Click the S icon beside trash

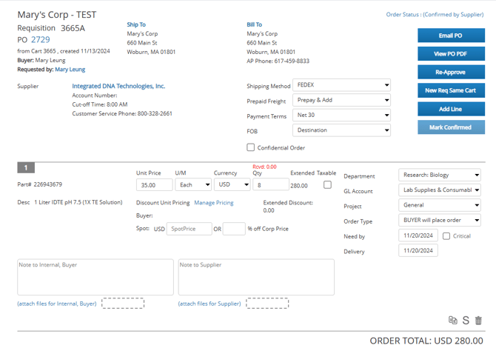click(466, 321)
